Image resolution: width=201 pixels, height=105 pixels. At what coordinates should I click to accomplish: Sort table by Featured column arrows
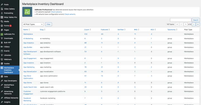[x=109, y=30]
